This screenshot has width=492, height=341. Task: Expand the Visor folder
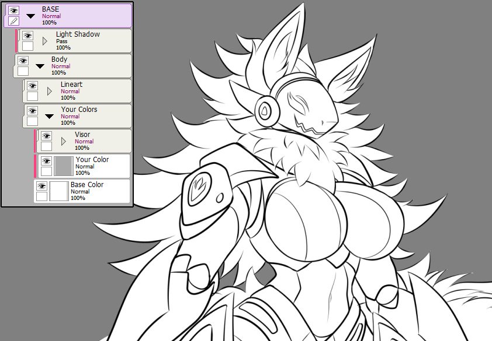63,141
